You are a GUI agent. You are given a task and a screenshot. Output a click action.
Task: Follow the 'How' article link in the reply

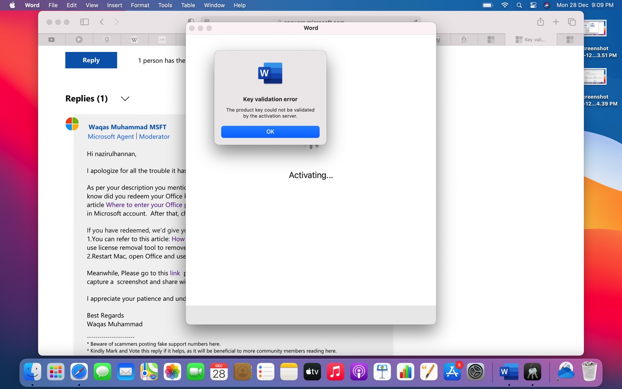[178, 239]
